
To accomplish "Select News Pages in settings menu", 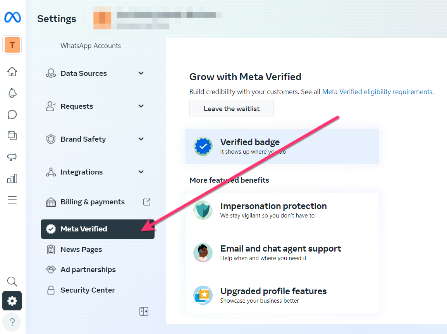I will click(81, 250).
